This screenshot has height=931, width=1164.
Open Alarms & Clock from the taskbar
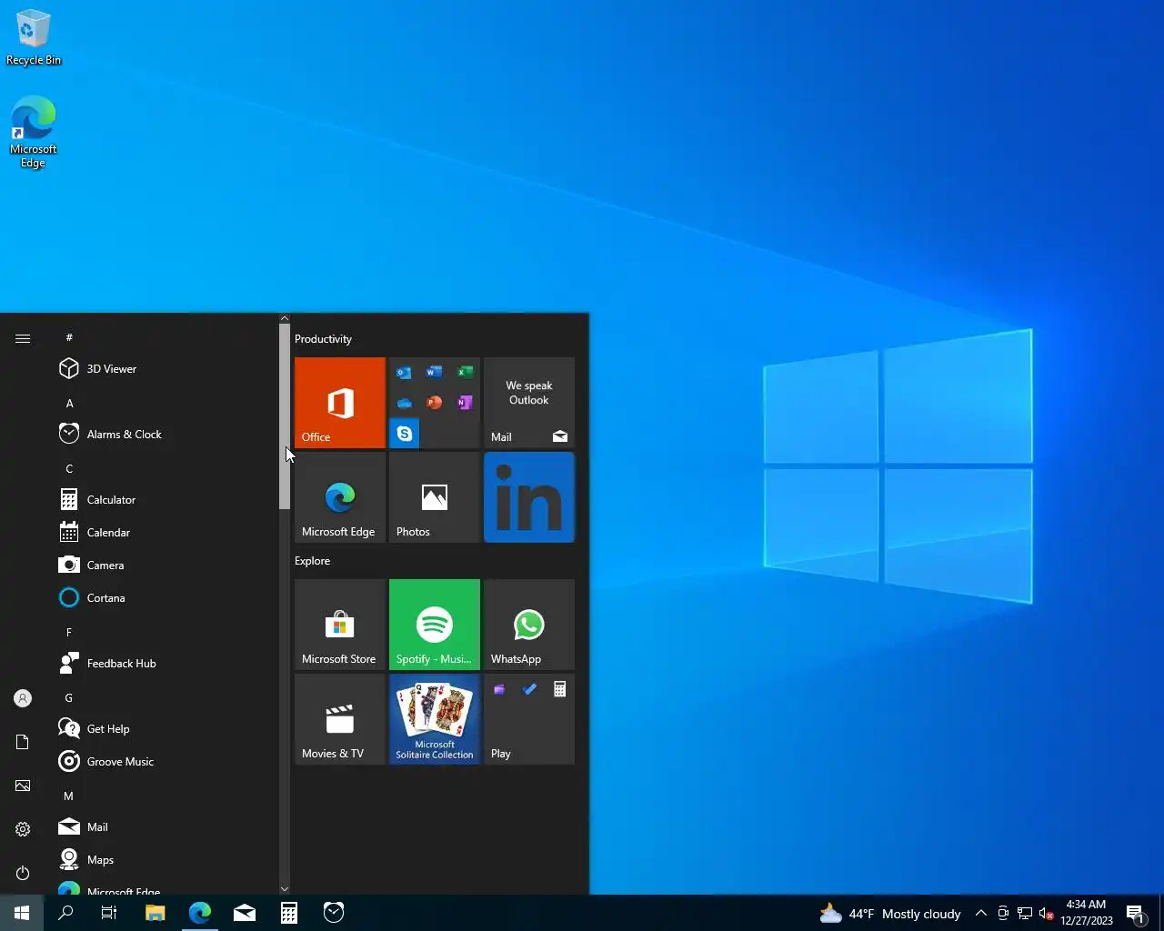pos(334,913)
